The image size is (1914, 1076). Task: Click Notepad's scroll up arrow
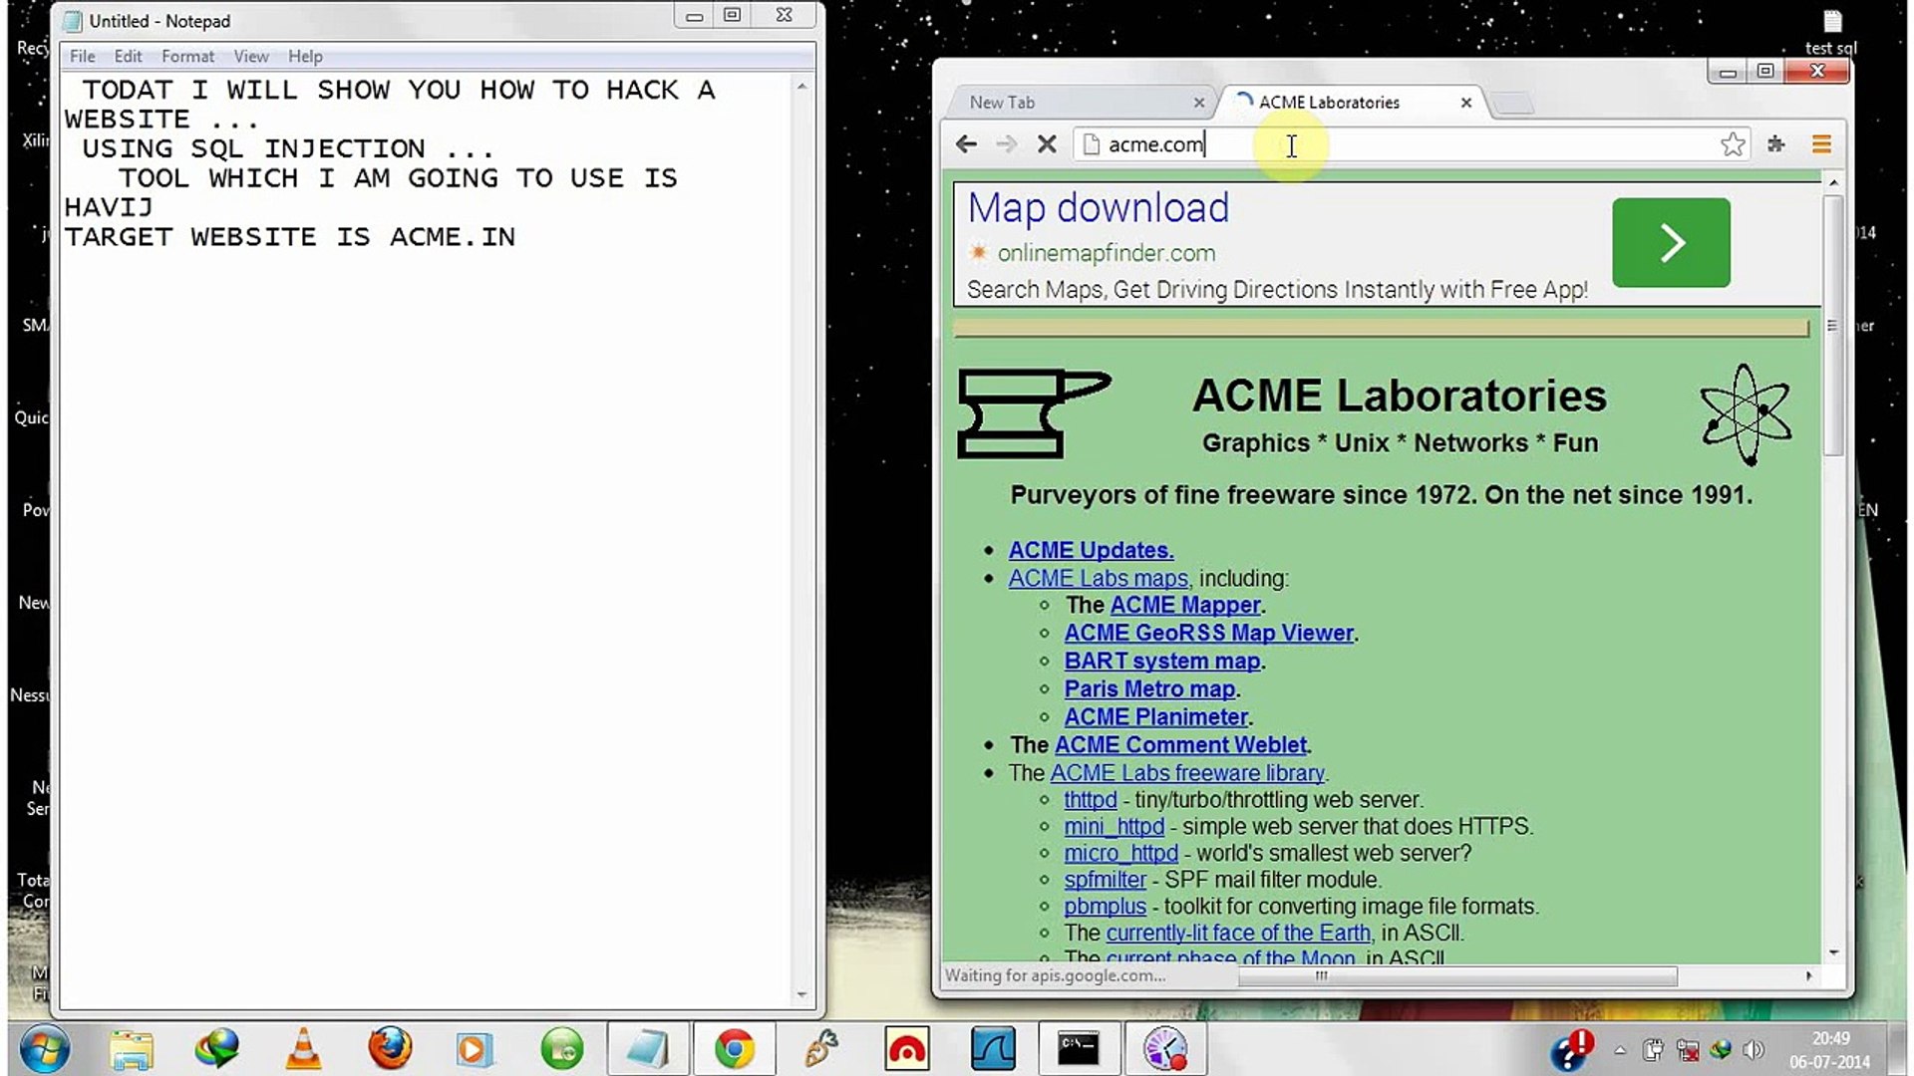pos(801,88)
